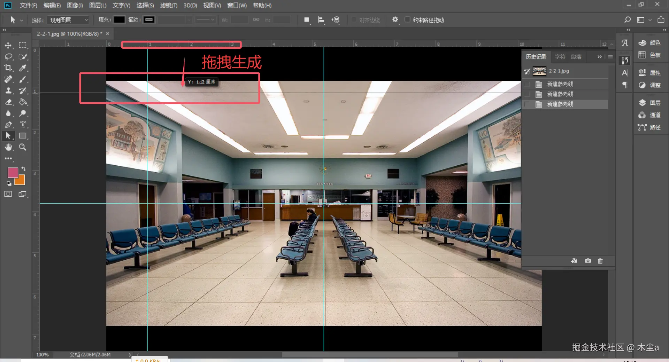The width and height of the screenshot is (669, 362).
Task: Select the Paint Bucket tool
Action: pyautogui.click(x=23, y=102)
